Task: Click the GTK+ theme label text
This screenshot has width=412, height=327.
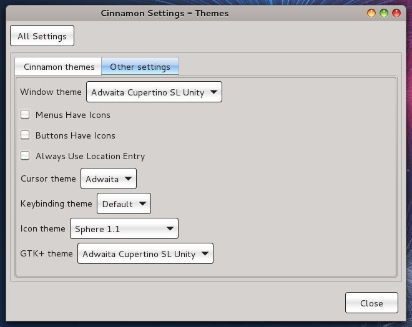Action: click(x=46, y=253)
